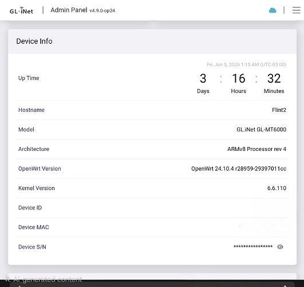Viewport: 304px width, 287px height.
Task: Click the Hostname label
Action: pos(31,110)
